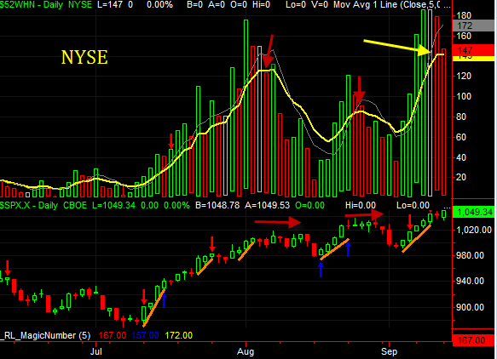Screen dimensions: 497x359
Task: Click the 80 level on the upper axis
Action: click(461, 117)
